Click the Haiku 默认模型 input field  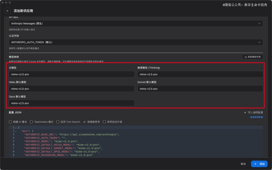72,89
